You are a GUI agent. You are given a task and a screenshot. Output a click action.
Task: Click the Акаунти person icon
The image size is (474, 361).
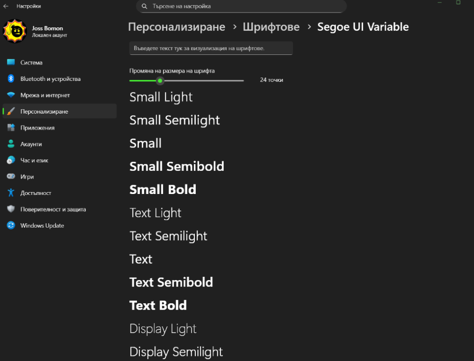coord(11,143)
